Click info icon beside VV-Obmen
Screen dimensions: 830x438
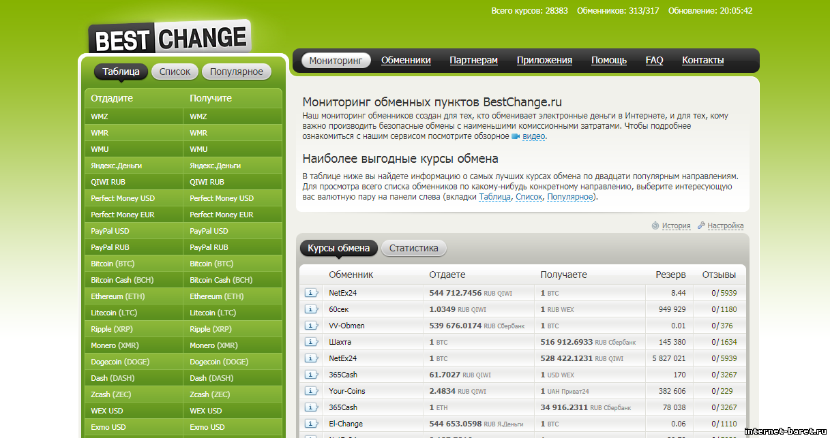point(312,326)
